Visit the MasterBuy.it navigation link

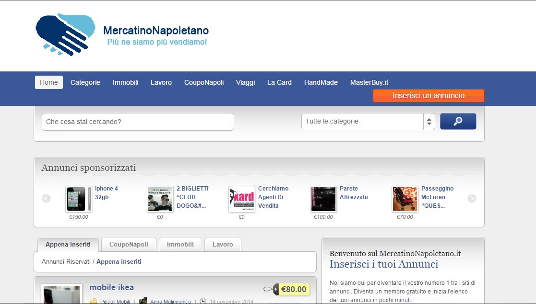369,82
